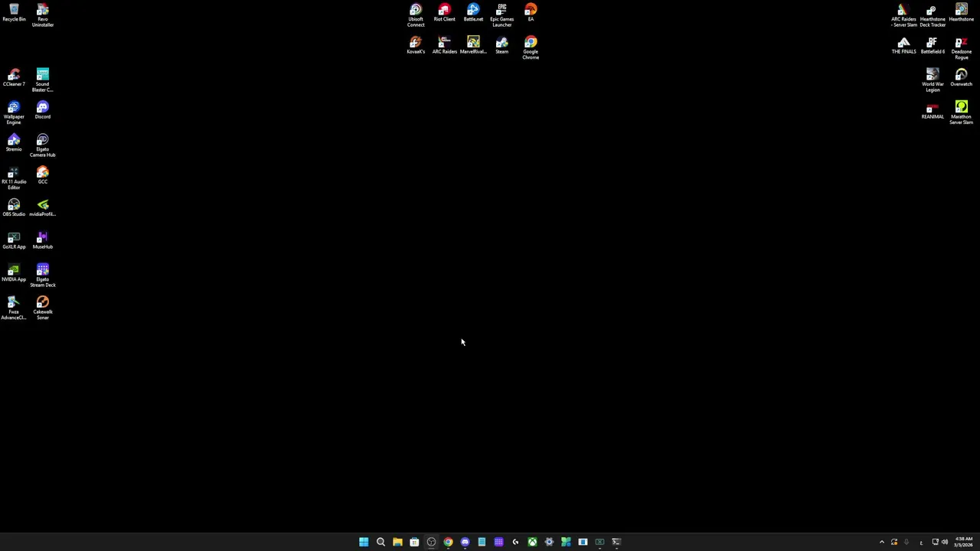Open the Settings gear on taskbar
This screenshot has width=980, height=551.
(549, 542)
